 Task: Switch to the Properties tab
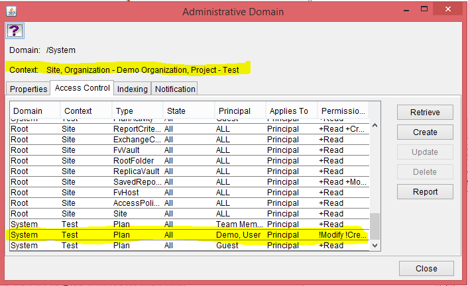(29, 89)
